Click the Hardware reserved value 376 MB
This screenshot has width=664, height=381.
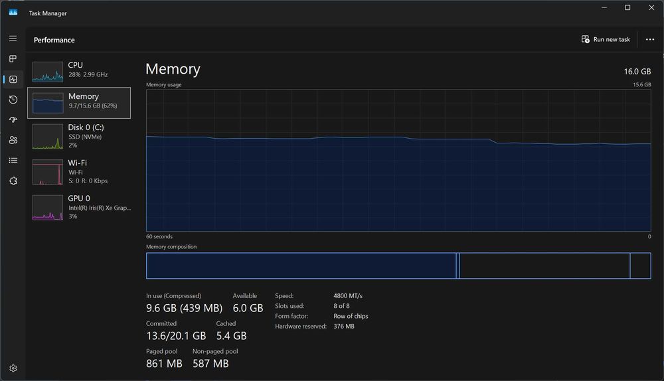344,327
